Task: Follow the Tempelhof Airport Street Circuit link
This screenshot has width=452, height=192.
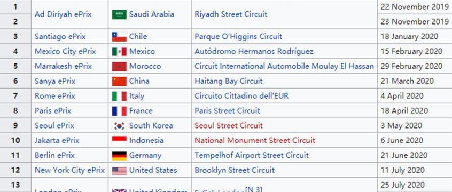Action: point(252,155)
